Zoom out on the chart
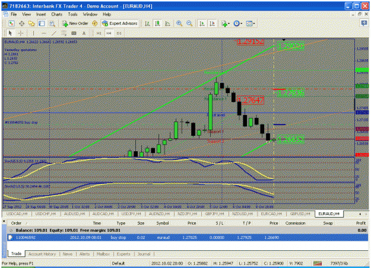371x268 pixels. (x=189, y=23)
